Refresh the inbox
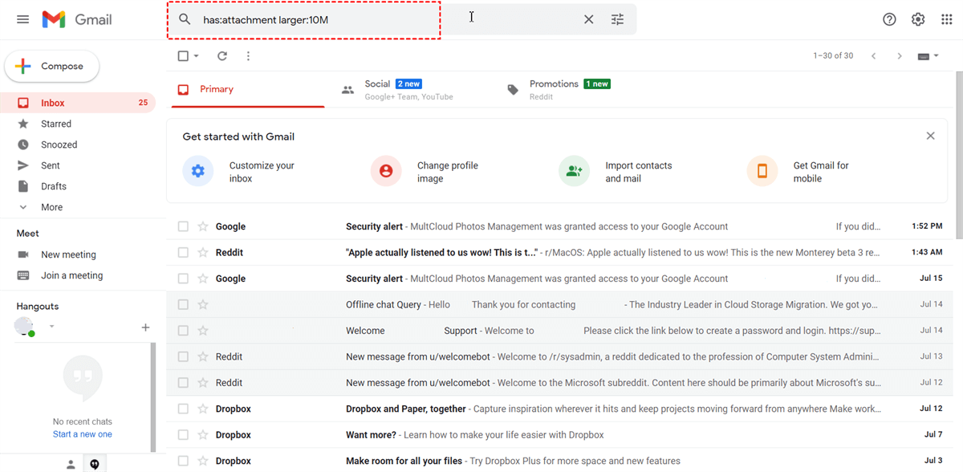This screenshot has width=963, height=472. pyautogui.click(x=222, y=56)
